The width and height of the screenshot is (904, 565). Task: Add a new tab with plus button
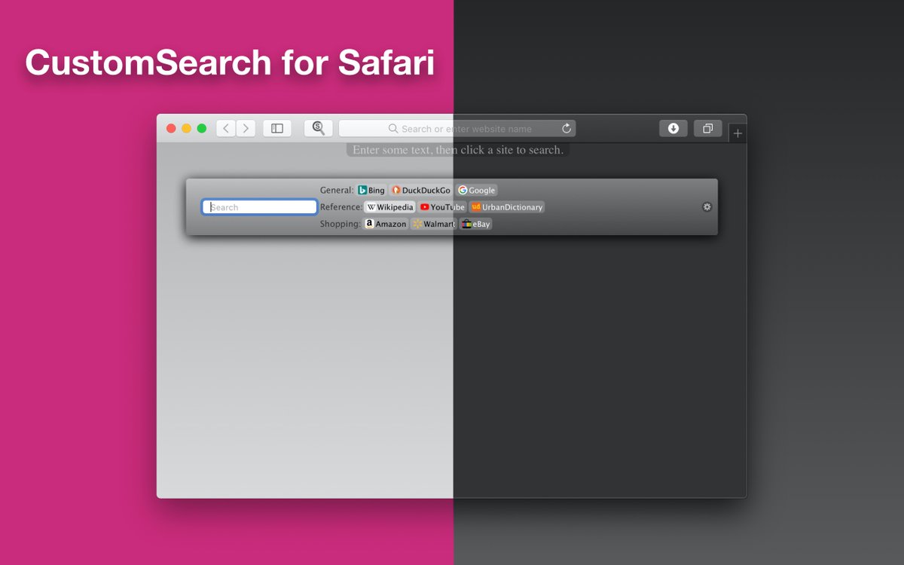point(738,133)
